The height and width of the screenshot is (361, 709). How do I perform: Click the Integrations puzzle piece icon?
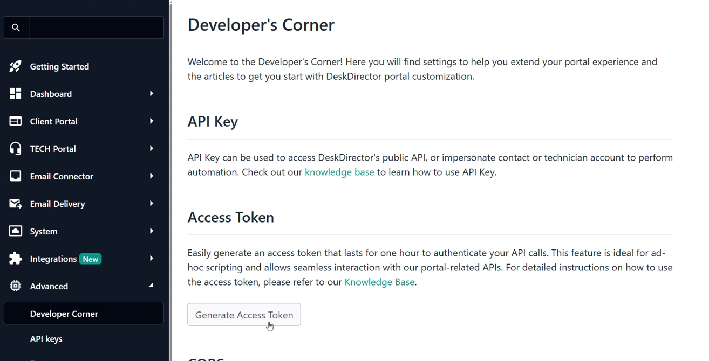tap(16, 259)
